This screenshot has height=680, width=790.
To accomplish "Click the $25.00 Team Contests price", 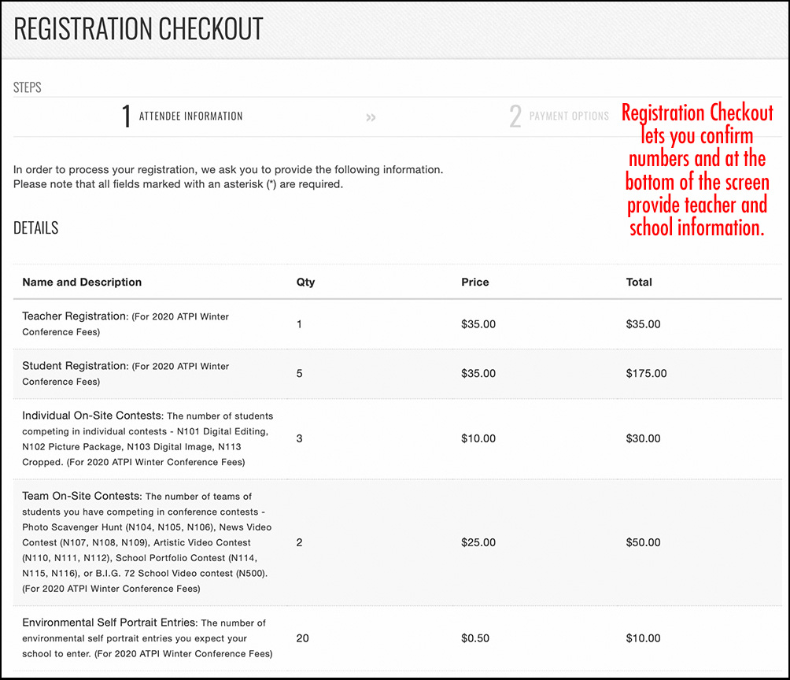I will pos(478,542).
